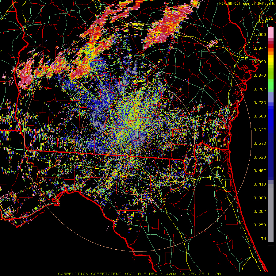Pick the gray band near 0.307

tap(271, 213)
